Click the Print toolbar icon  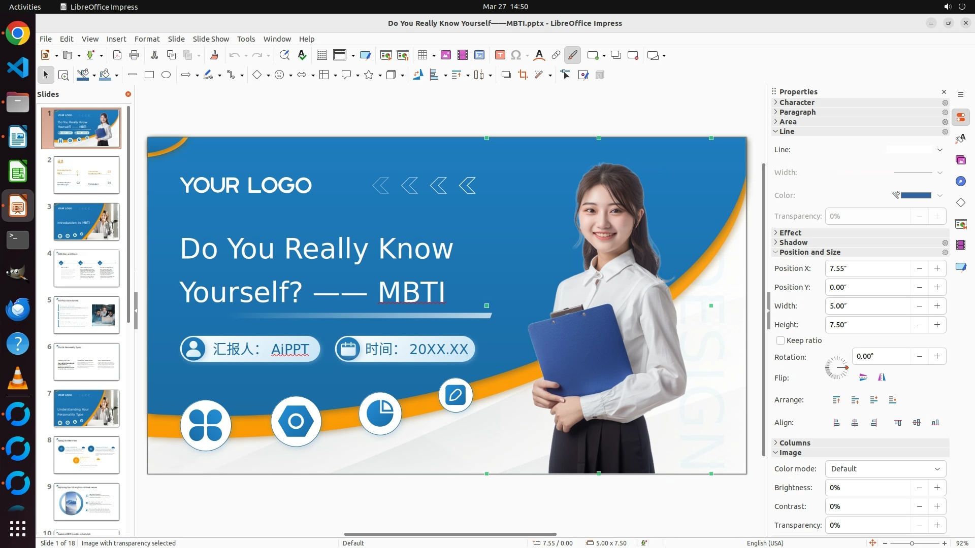pos(134,55)
